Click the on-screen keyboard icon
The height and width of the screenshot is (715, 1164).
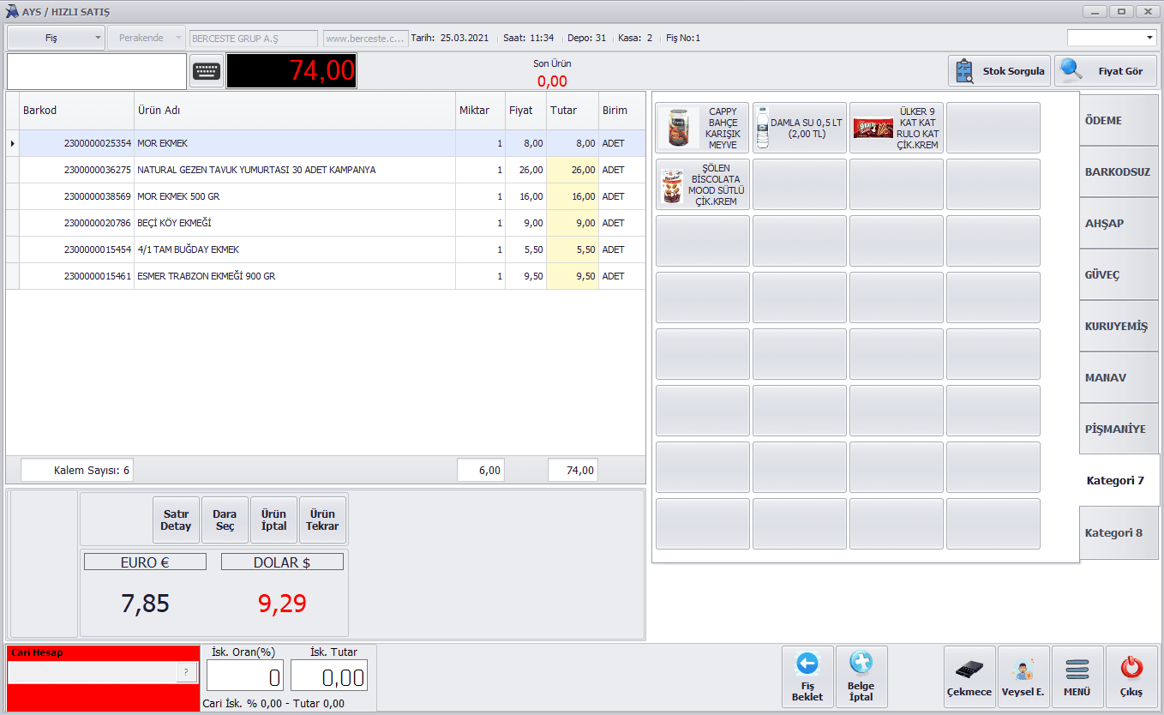pyautogui.click(x=207, y=71)
